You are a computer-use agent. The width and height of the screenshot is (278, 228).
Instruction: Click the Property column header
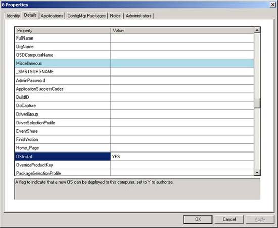63,30
